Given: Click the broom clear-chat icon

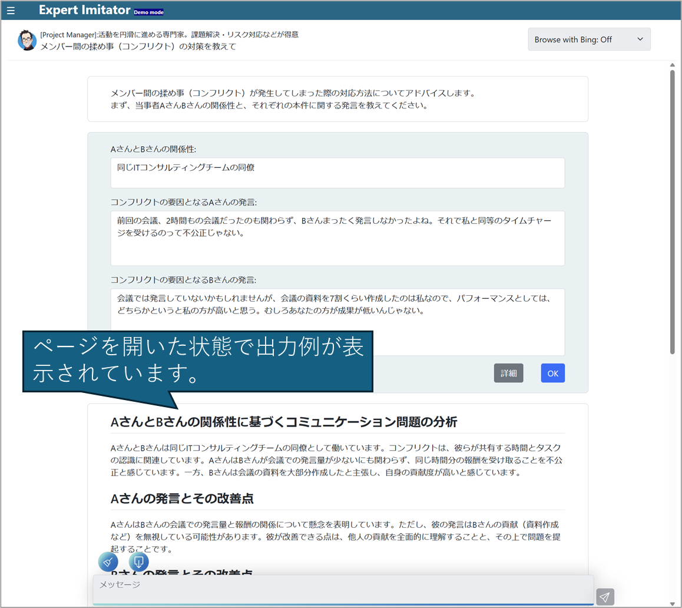Looking at the screenshot, I should [108, 562].
